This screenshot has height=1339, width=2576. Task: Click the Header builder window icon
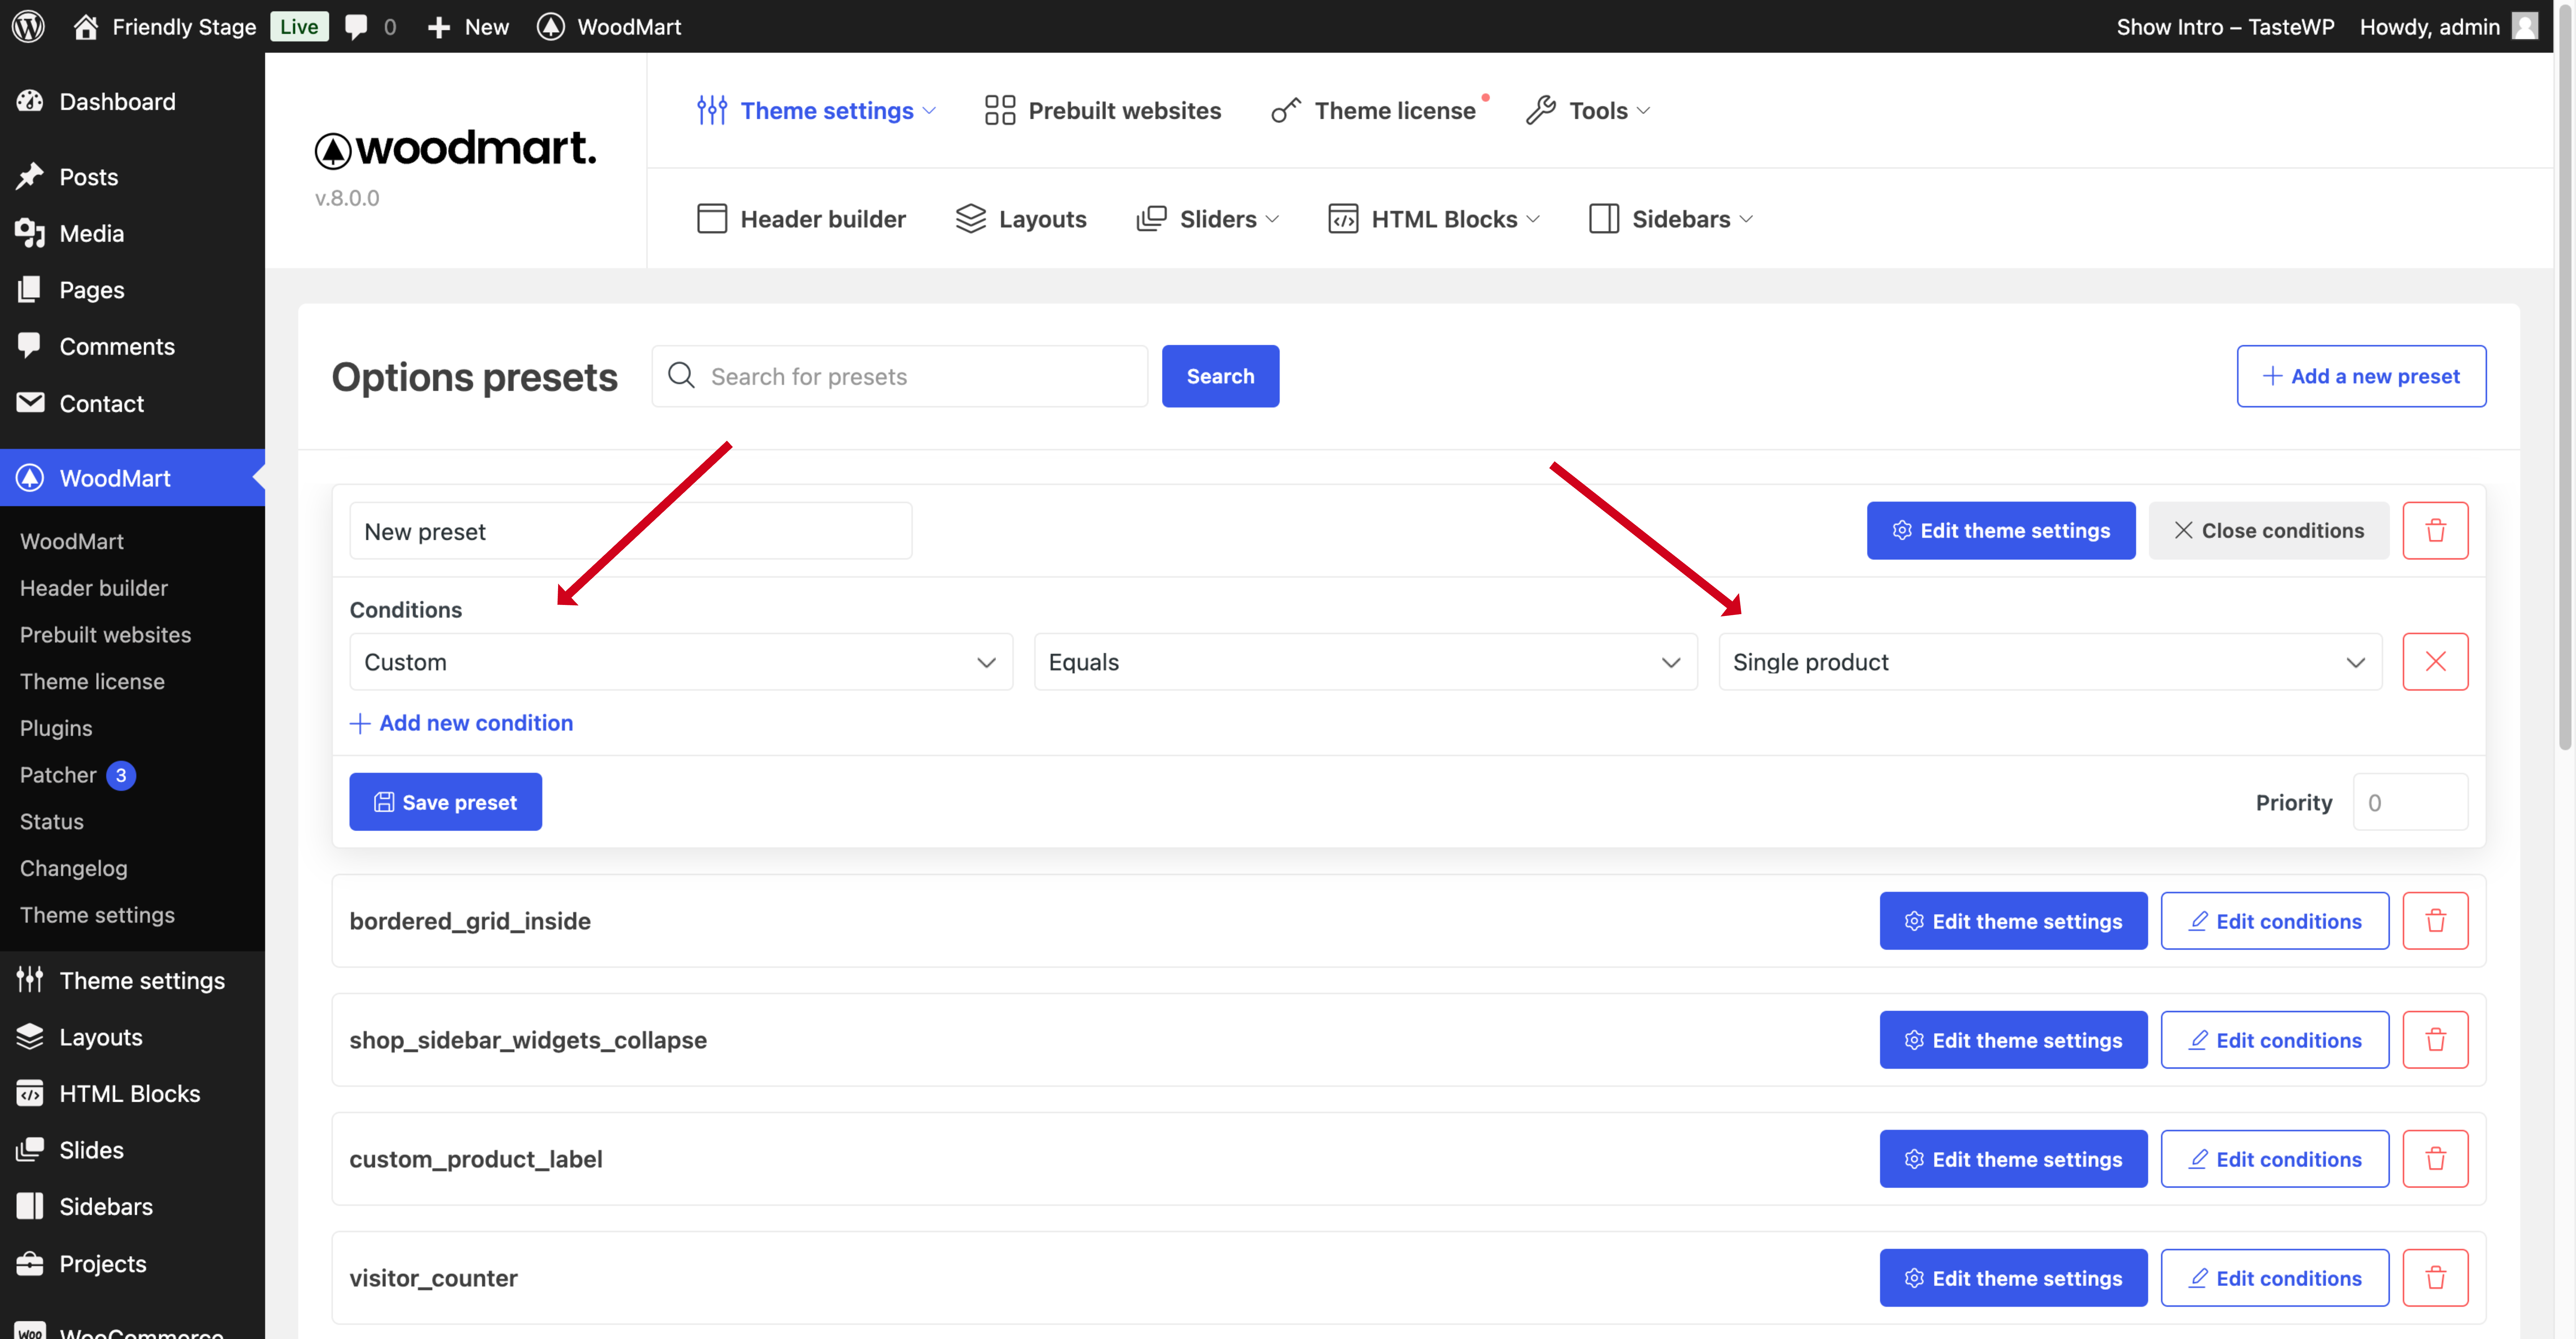pyautogui.click(x=712, y=219)
